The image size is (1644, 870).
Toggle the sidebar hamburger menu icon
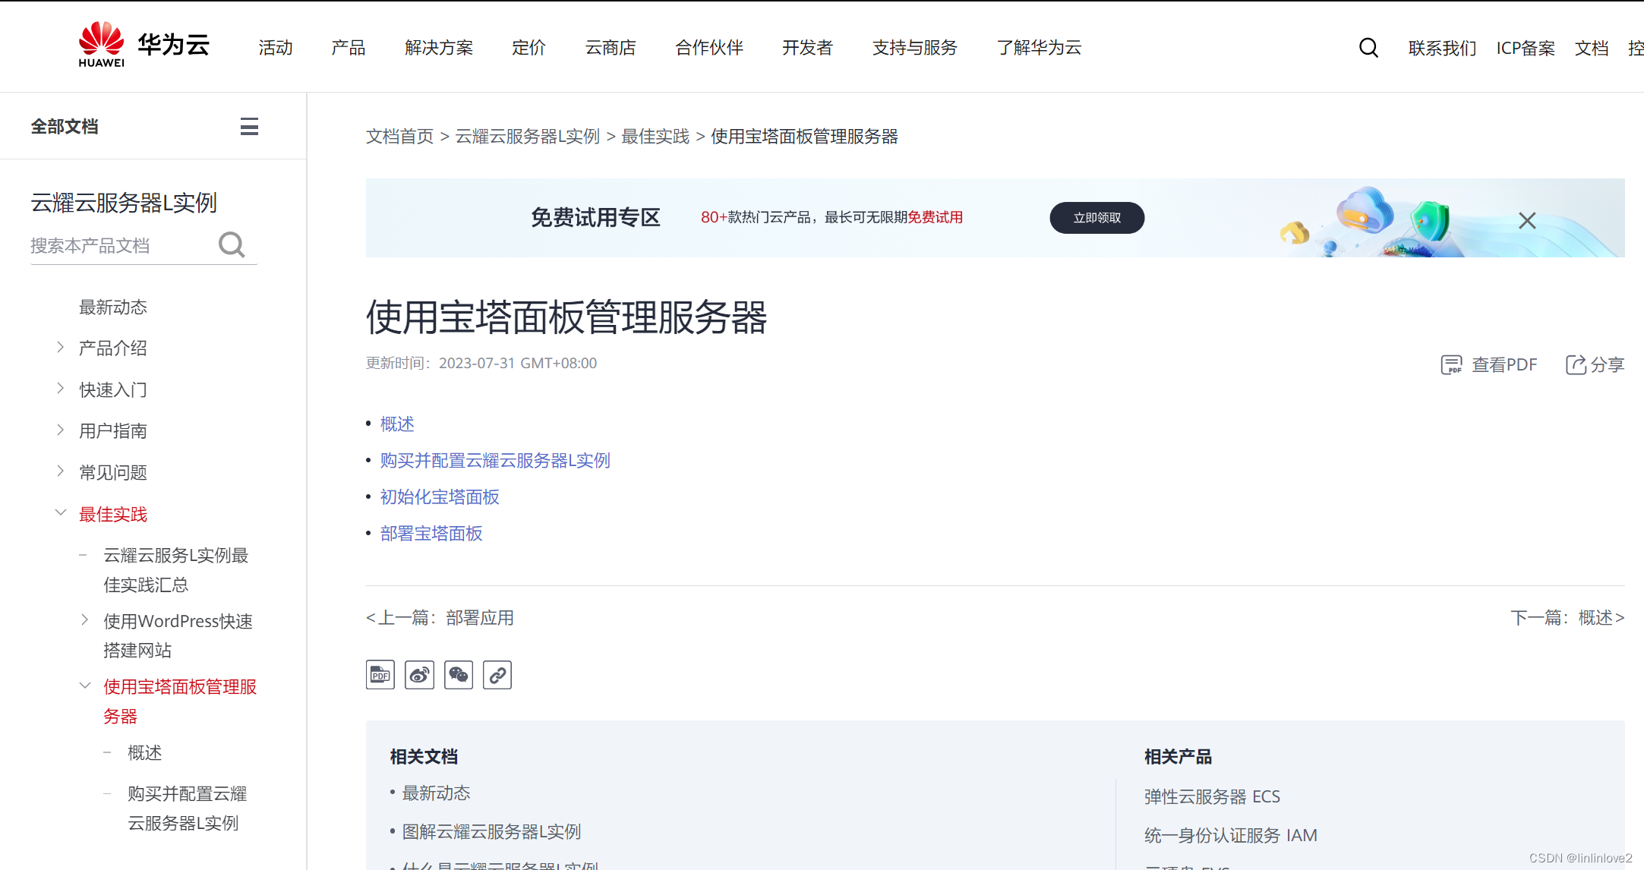click(249, 127)
